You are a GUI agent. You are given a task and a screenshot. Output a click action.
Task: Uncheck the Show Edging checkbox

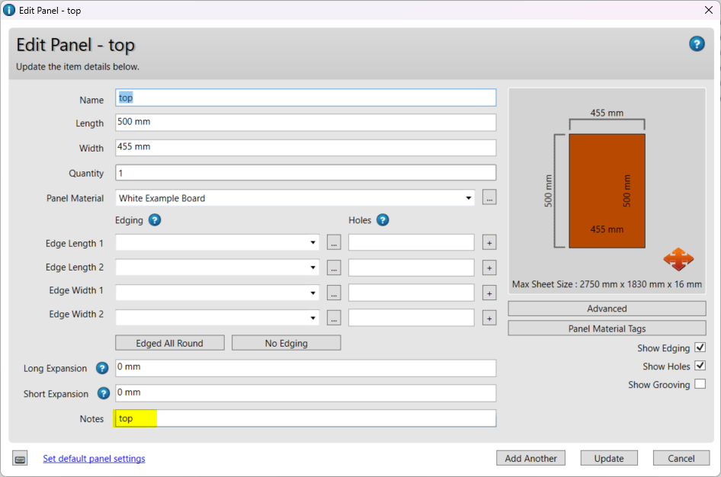pos(700,348)
